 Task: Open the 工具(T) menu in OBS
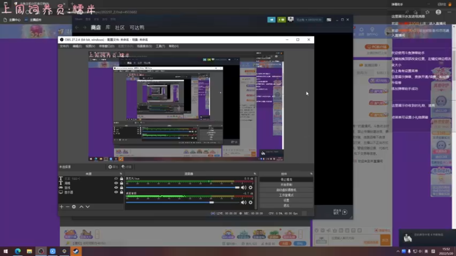(160, 46)
